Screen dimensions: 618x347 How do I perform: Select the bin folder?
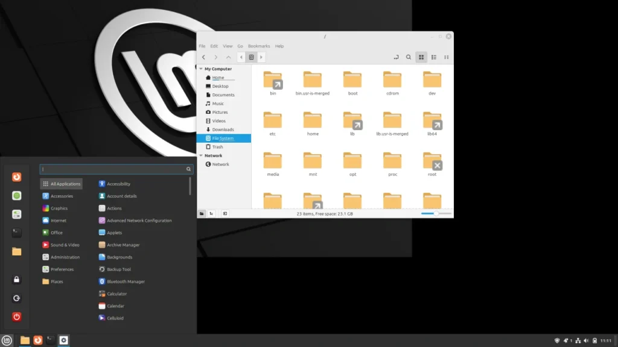(273, 83)
